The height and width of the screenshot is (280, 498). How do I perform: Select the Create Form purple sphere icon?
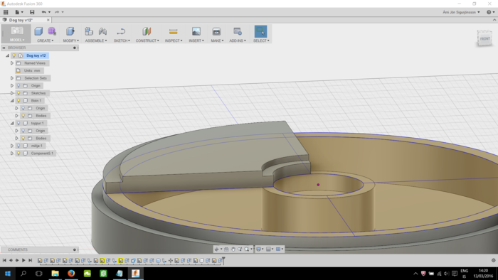pyautogui.click(x=52, y=31)
